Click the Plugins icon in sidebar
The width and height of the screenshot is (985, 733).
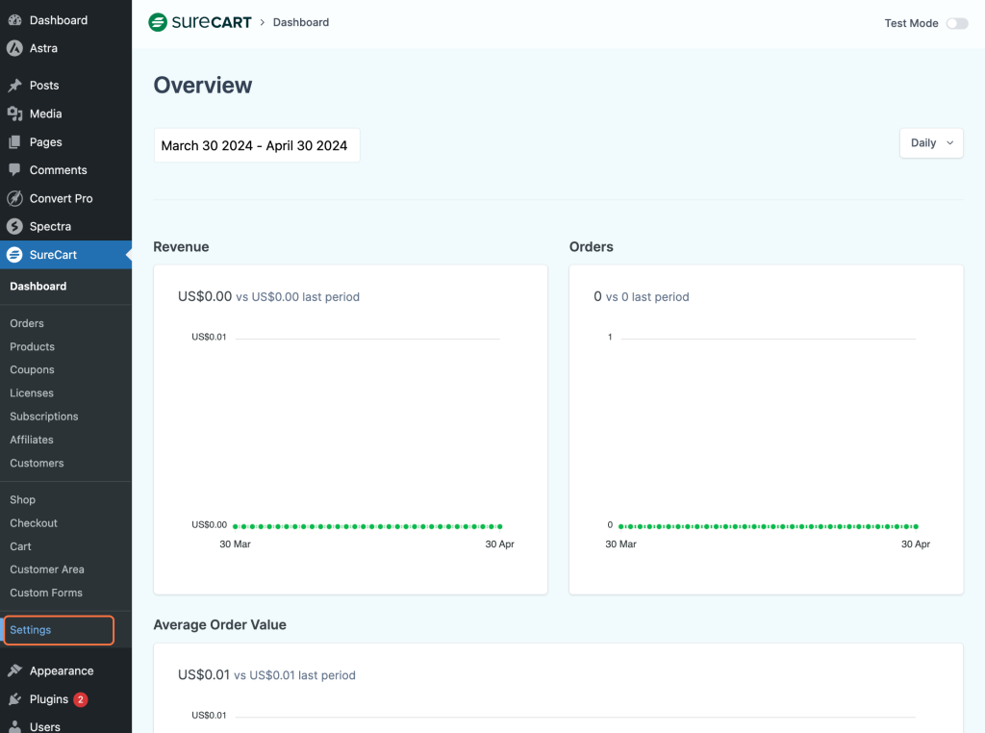(14, 699)
